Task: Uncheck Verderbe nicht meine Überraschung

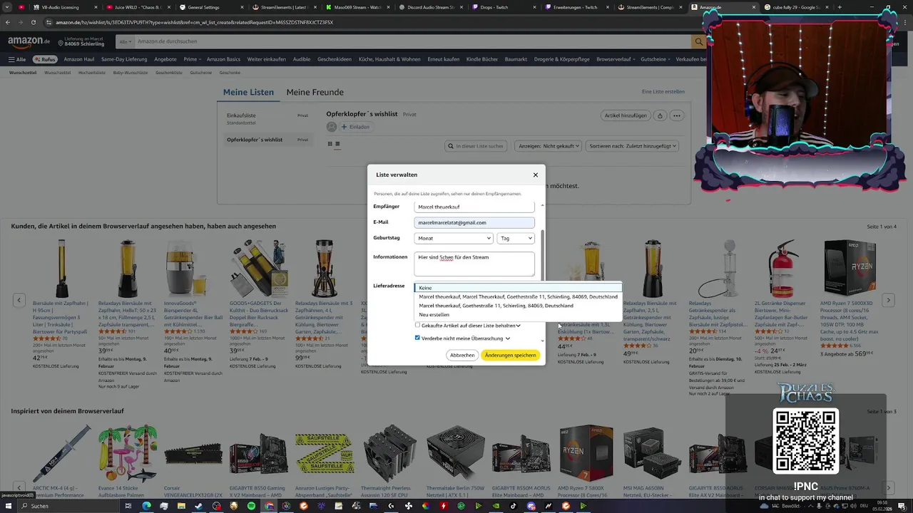Action: click(418, 338)
